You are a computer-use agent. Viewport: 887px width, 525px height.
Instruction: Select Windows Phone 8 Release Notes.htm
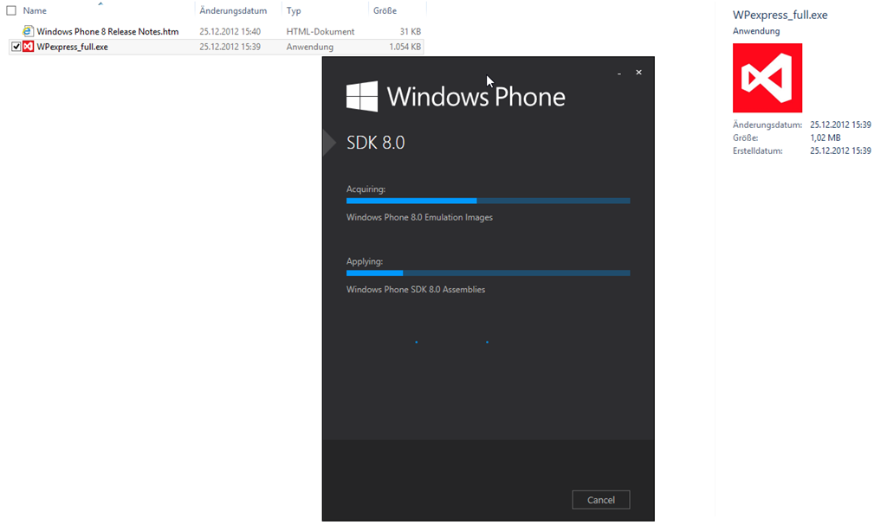pyautogui.click(x=107, y=32)
